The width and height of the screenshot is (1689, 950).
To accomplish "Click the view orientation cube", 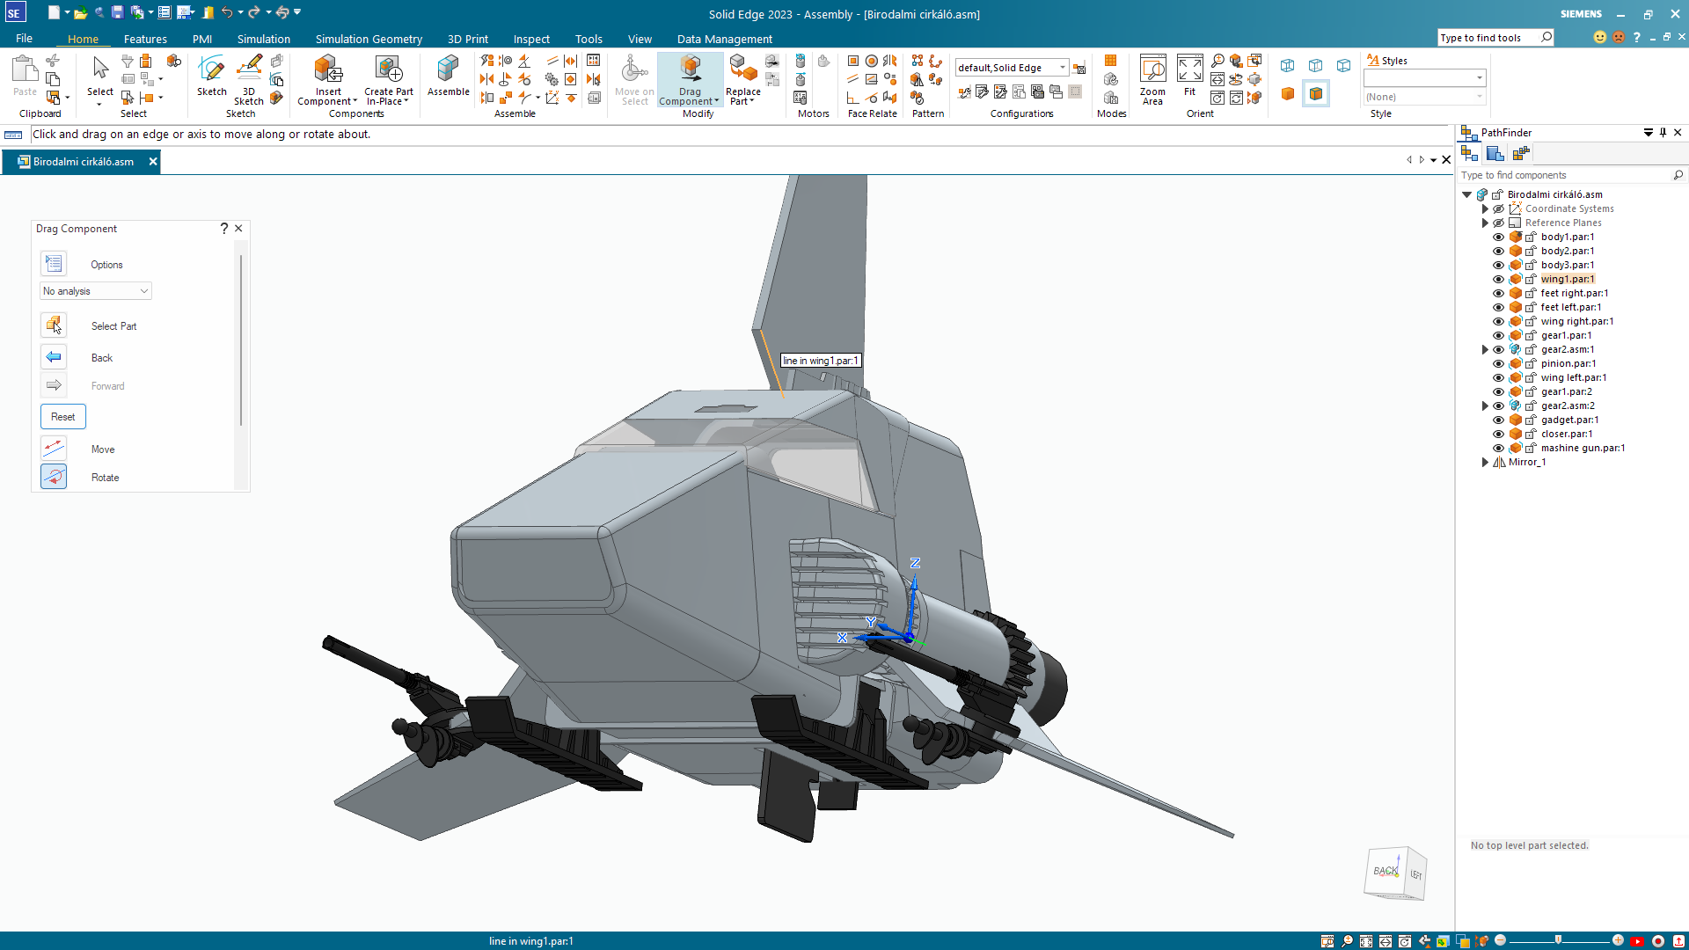I will tap(1396, 873).
